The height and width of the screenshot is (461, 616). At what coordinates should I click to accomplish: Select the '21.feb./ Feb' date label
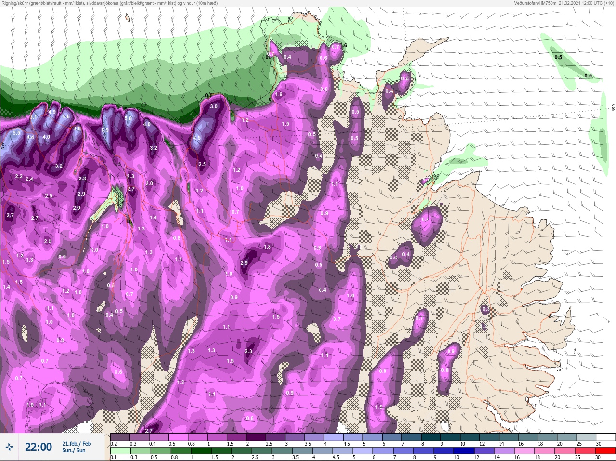point(77,443)
